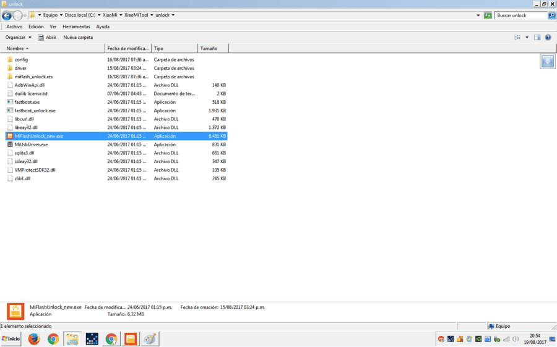Screen dimensions: 557x347
Task: Open the address bar history dropdown
Action: [x=478, y=15]
